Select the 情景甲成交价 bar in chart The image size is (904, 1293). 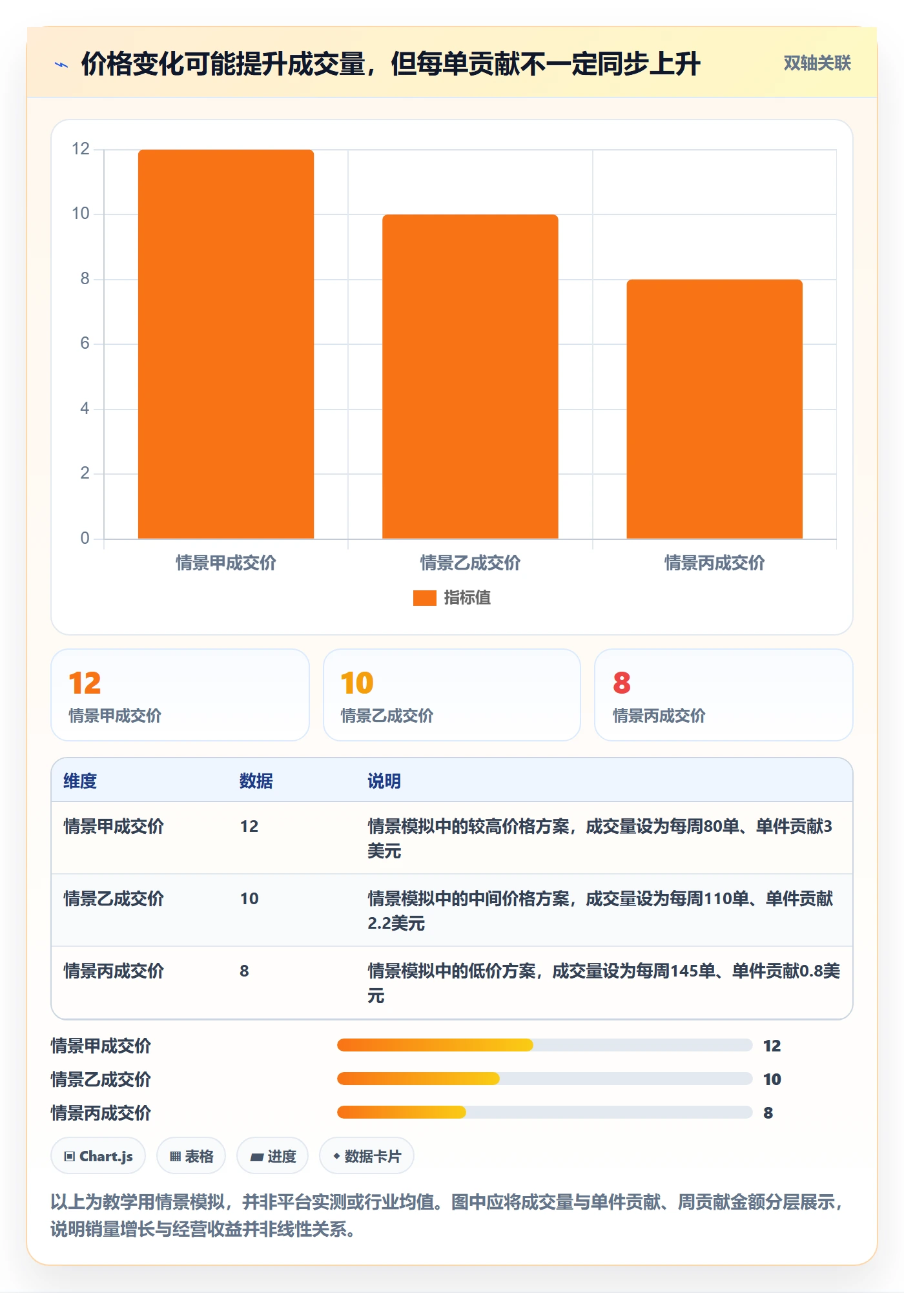[x=226, y=344]
